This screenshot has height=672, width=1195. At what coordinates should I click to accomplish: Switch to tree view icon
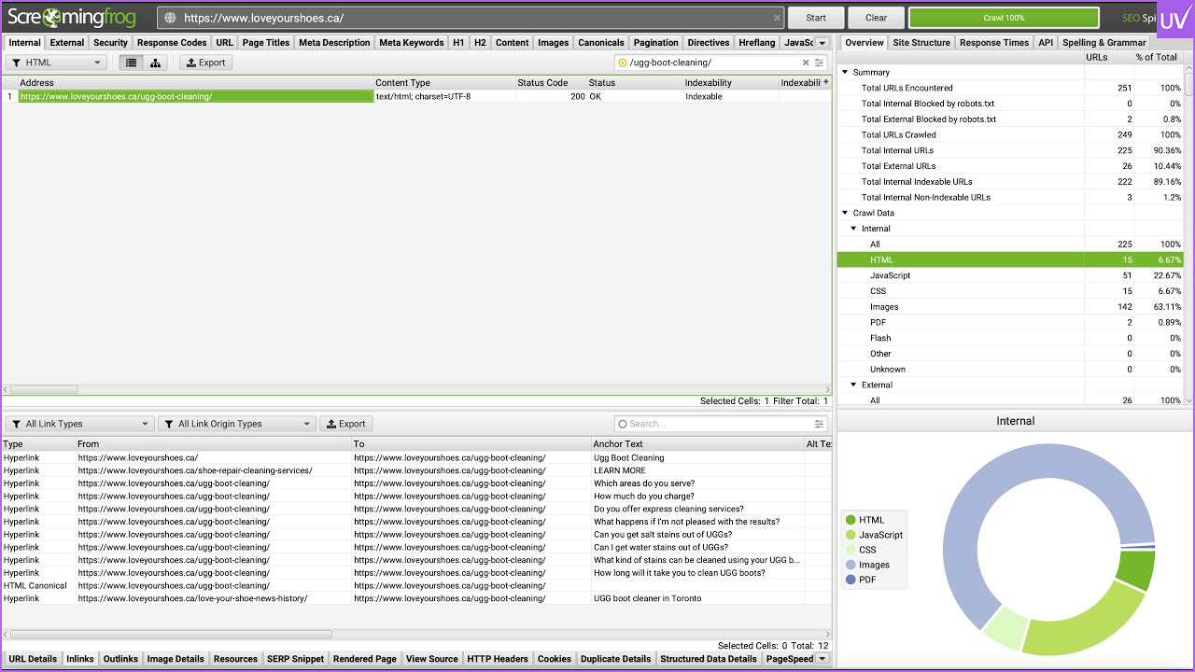tap(155, 63)
